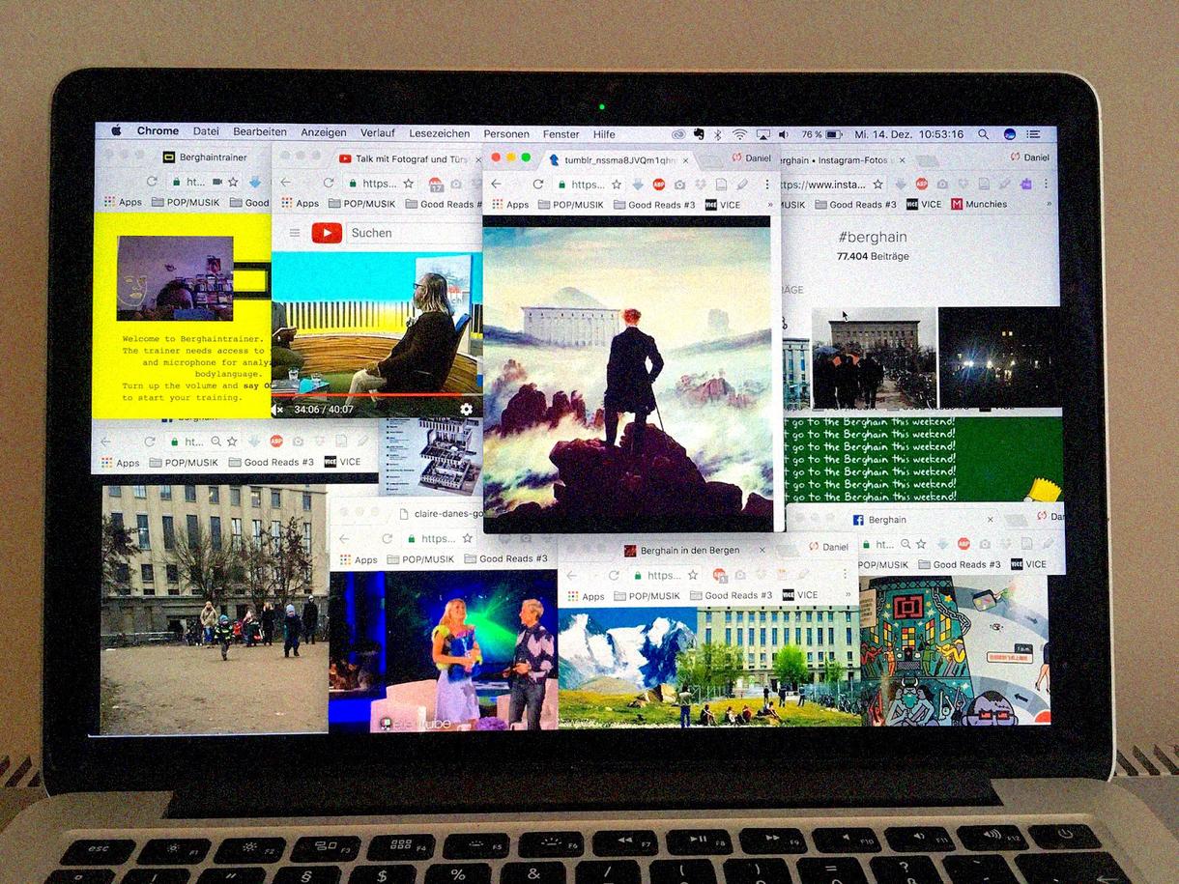Image resolution: width=1179 pixels, height=884 pixels.
Task: Click camera access icon in Berghaintrainer address bar
Action: click(x=217, y=181)
